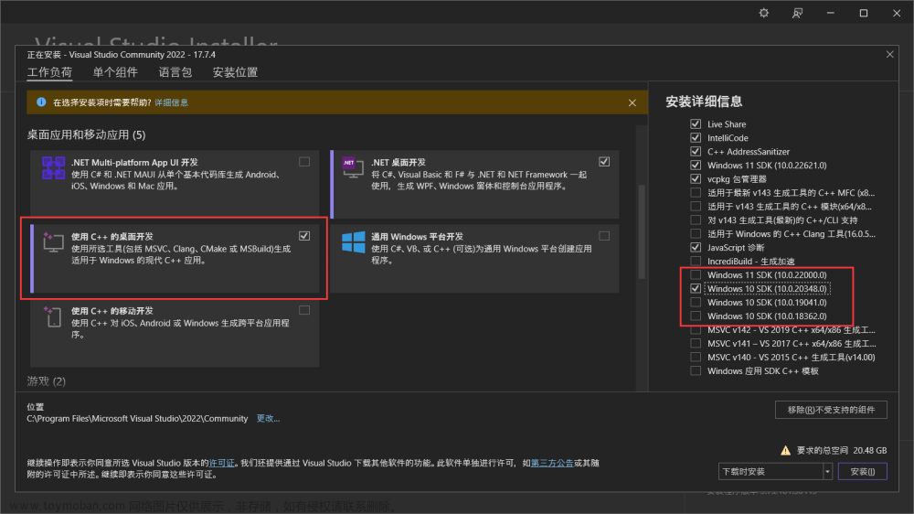Click the warning icon beside total space
This screenshot has height=514, width=914.
(786, 450)
